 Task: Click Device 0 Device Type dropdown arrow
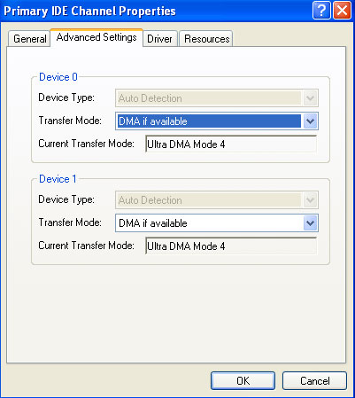[x=310, y=98]
